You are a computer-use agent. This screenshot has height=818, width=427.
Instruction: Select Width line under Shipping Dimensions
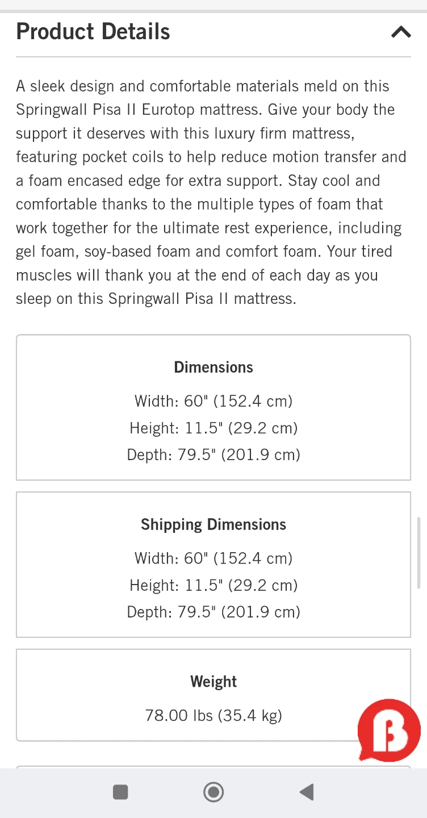pyautogui.click(x=213, y=558)
